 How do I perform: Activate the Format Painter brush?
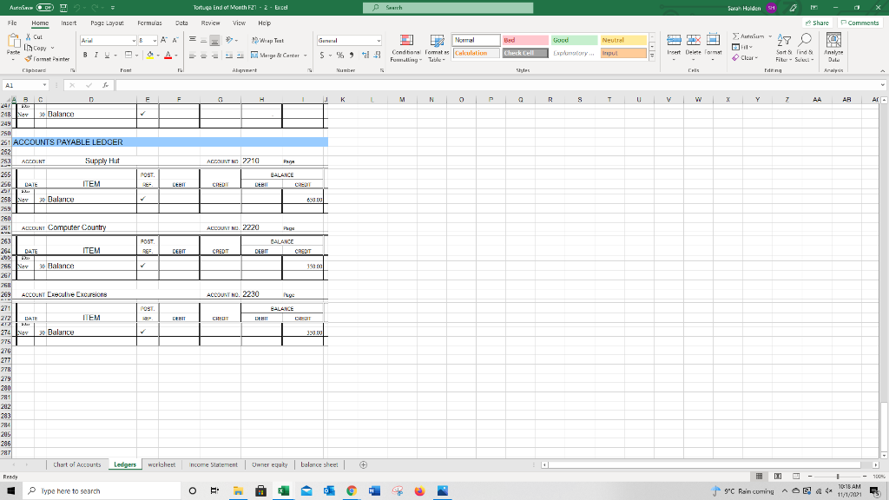coord(47,59)
